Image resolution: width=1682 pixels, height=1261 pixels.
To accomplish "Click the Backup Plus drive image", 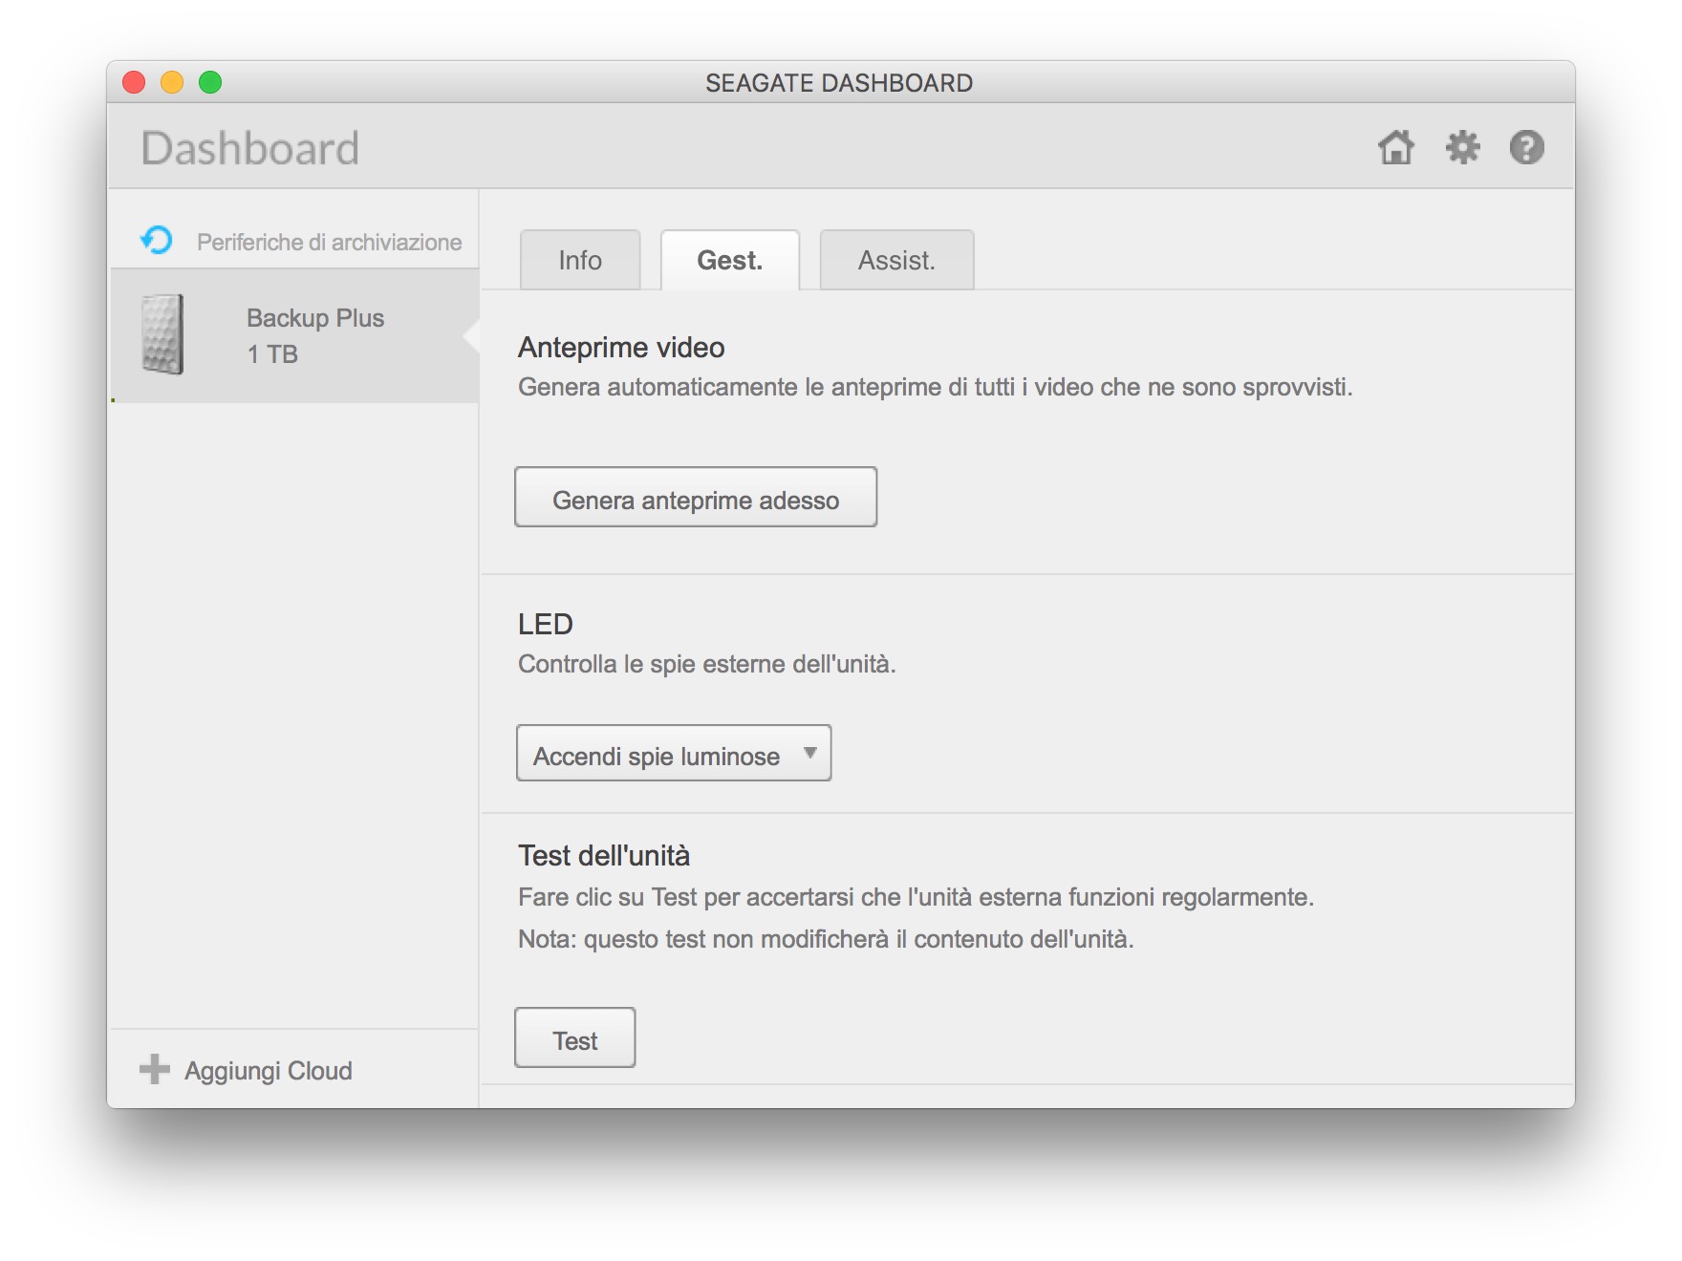I will [162, 334].
